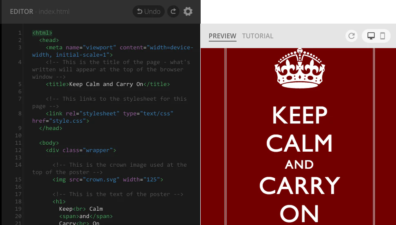This screenshot has width=396, height=225.
Task: Click the </head> closing tag
Action: click(x=51, y=128)
